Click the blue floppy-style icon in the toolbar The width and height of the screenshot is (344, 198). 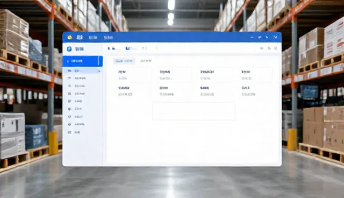pyautogui.click(x=127, y=48)
